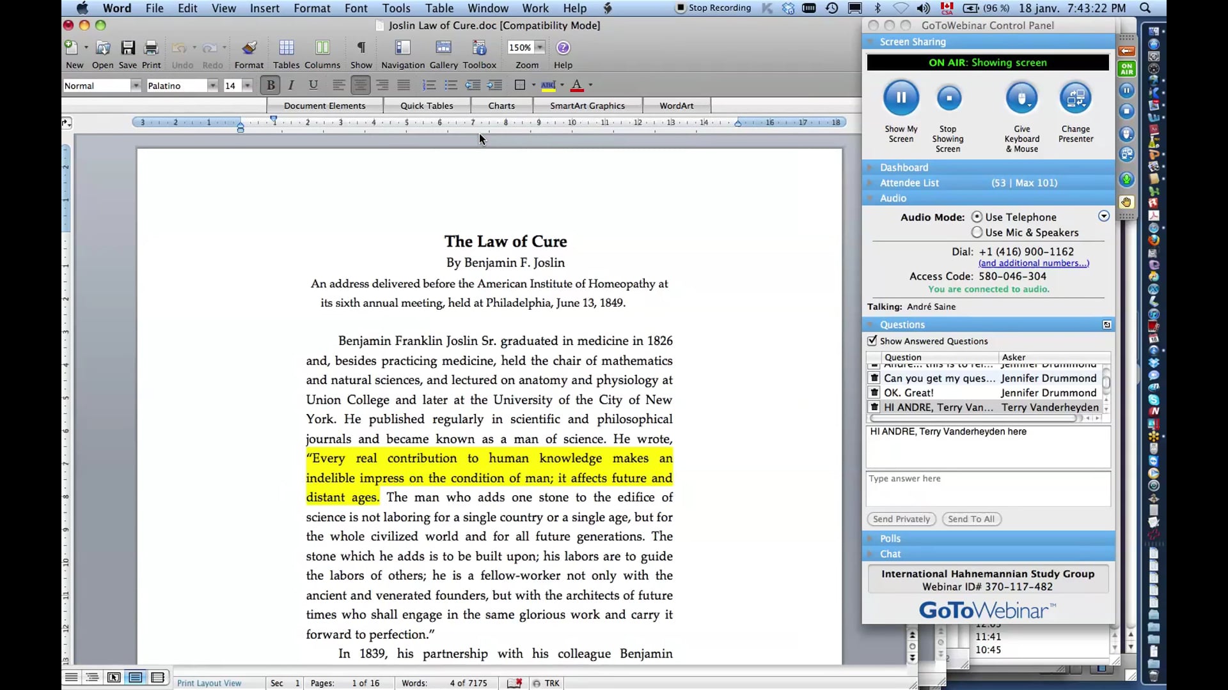The image size is (1228, 690).
Task: Open the Toolbox icon in toolbar
Action: (479, 48)
